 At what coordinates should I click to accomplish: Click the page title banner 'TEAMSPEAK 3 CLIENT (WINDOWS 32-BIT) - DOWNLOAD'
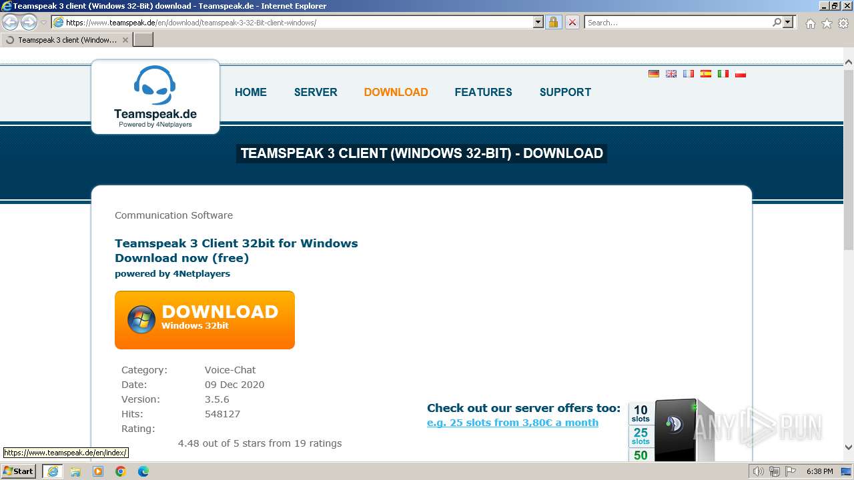tap(422, 153)
